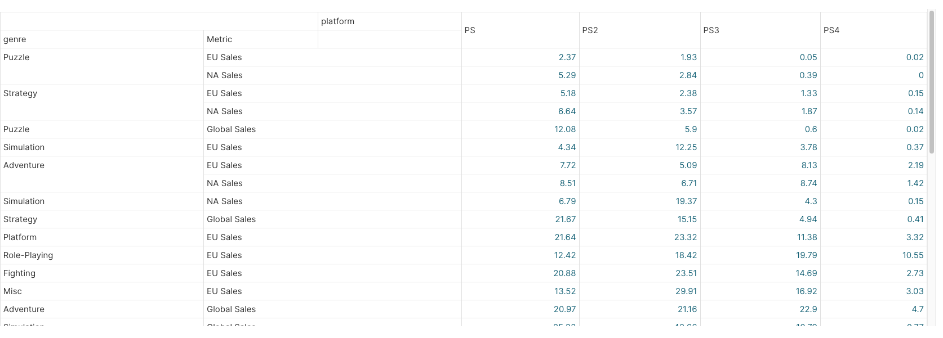
Task: Click the Platform genre row label
Action: [x=20, y=237]
